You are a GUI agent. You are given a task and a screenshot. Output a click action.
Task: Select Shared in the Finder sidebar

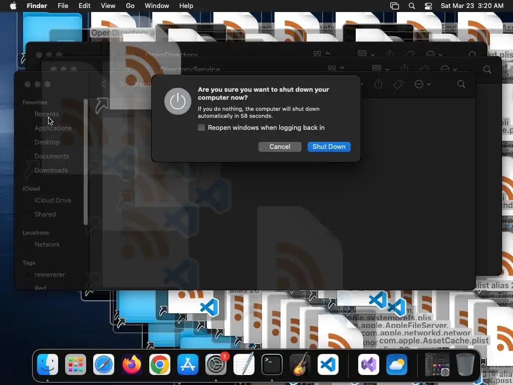tap(45, 215)
